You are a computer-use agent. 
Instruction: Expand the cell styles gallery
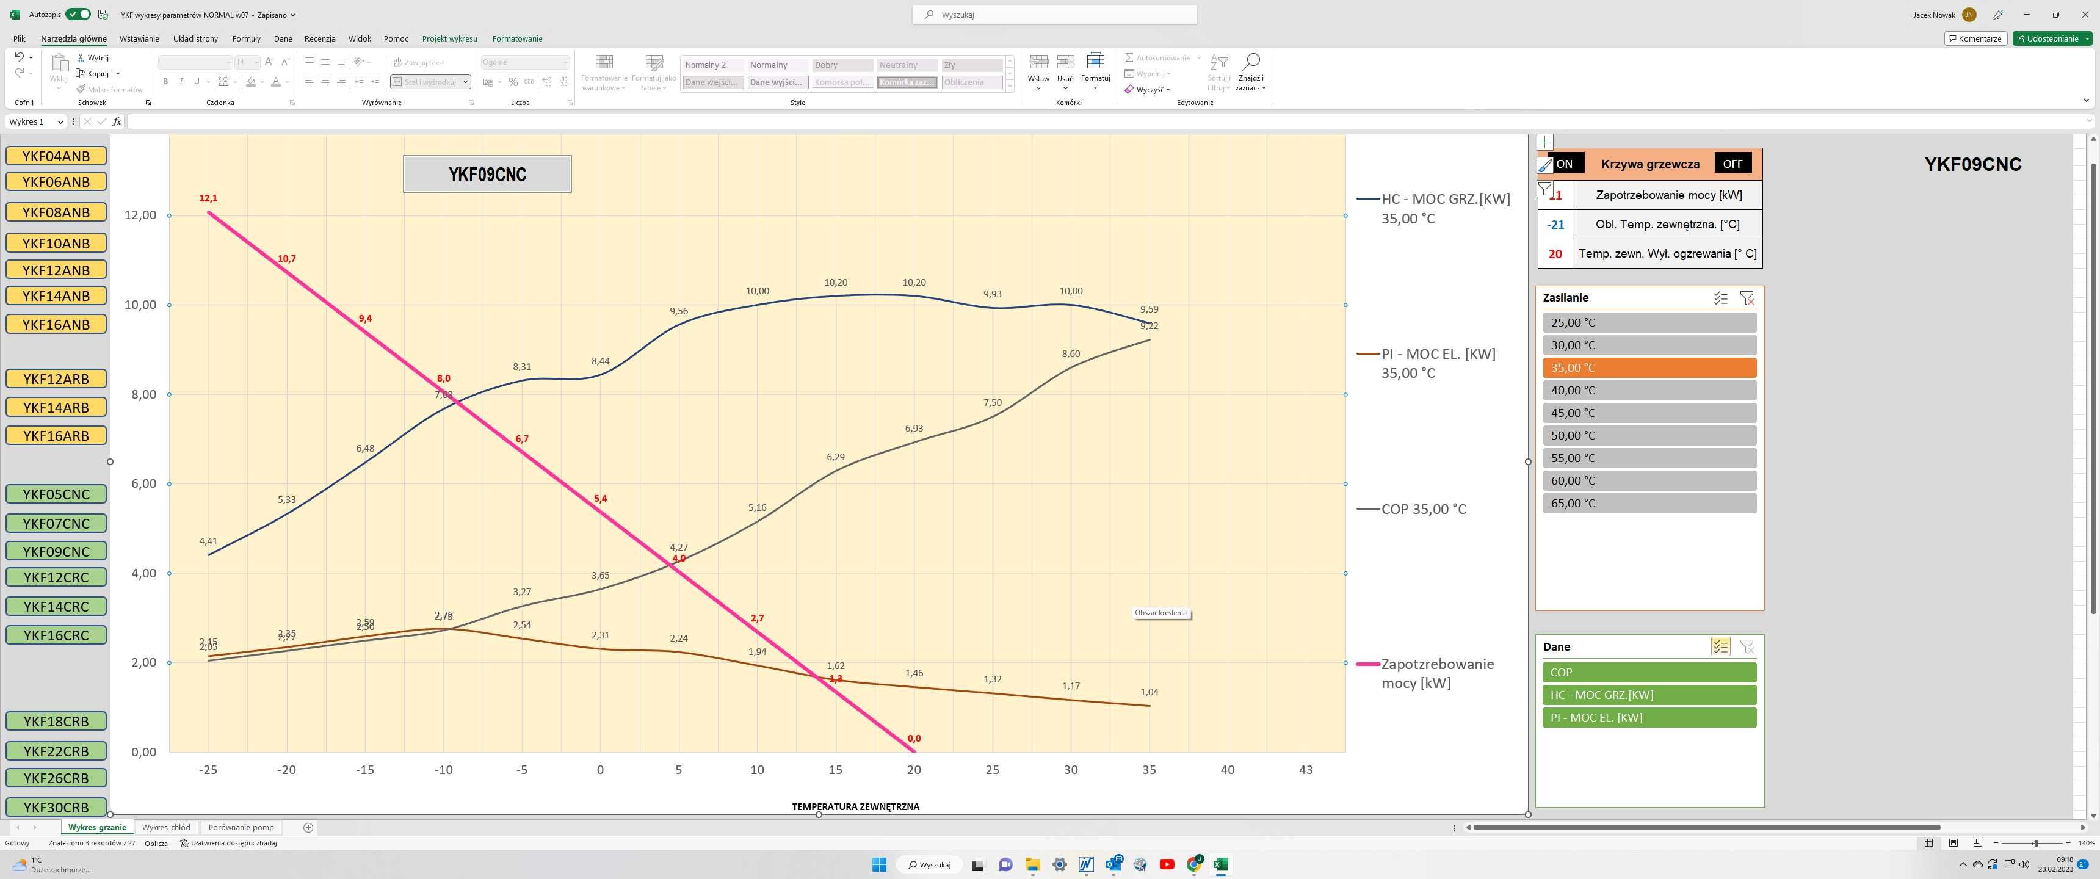pyautogui.click(x=1010, y=85)
